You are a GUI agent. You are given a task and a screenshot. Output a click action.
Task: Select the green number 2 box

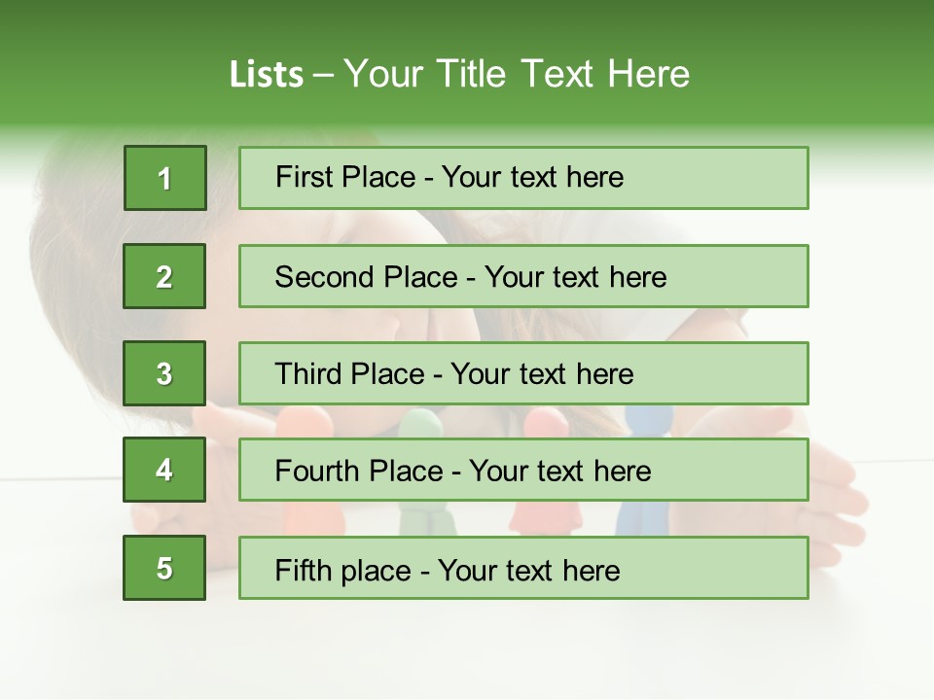(x=164, y=276)
